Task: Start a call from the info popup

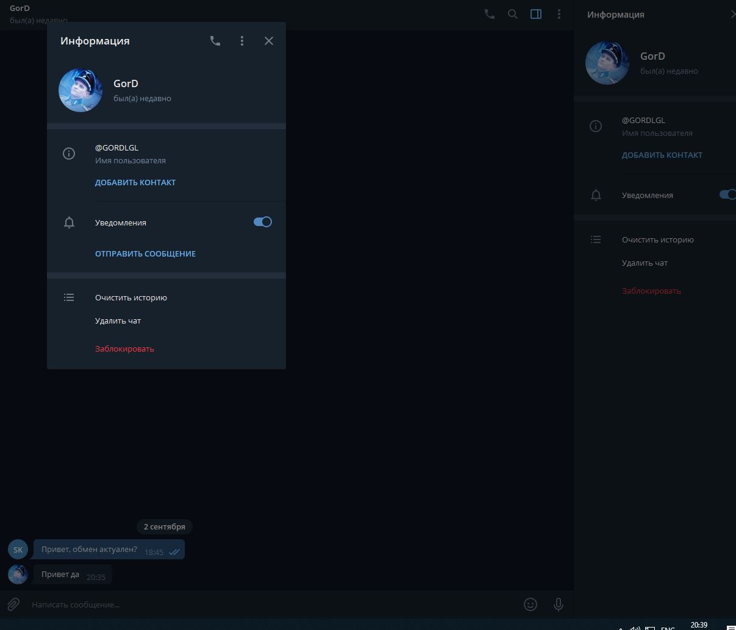Action: click(215, 41)
